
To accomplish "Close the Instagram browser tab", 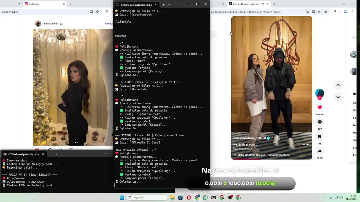I will [64, 4].
